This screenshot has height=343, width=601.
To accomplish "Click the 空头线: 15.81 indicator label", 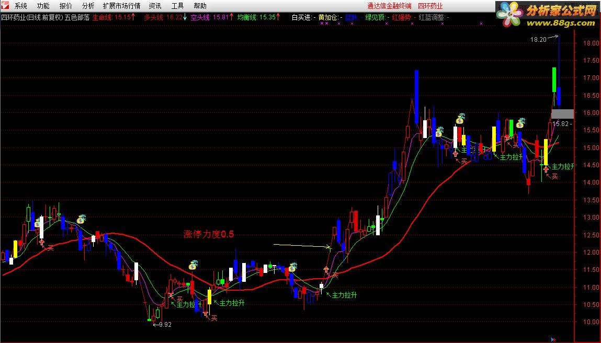I will coord(209,17).
